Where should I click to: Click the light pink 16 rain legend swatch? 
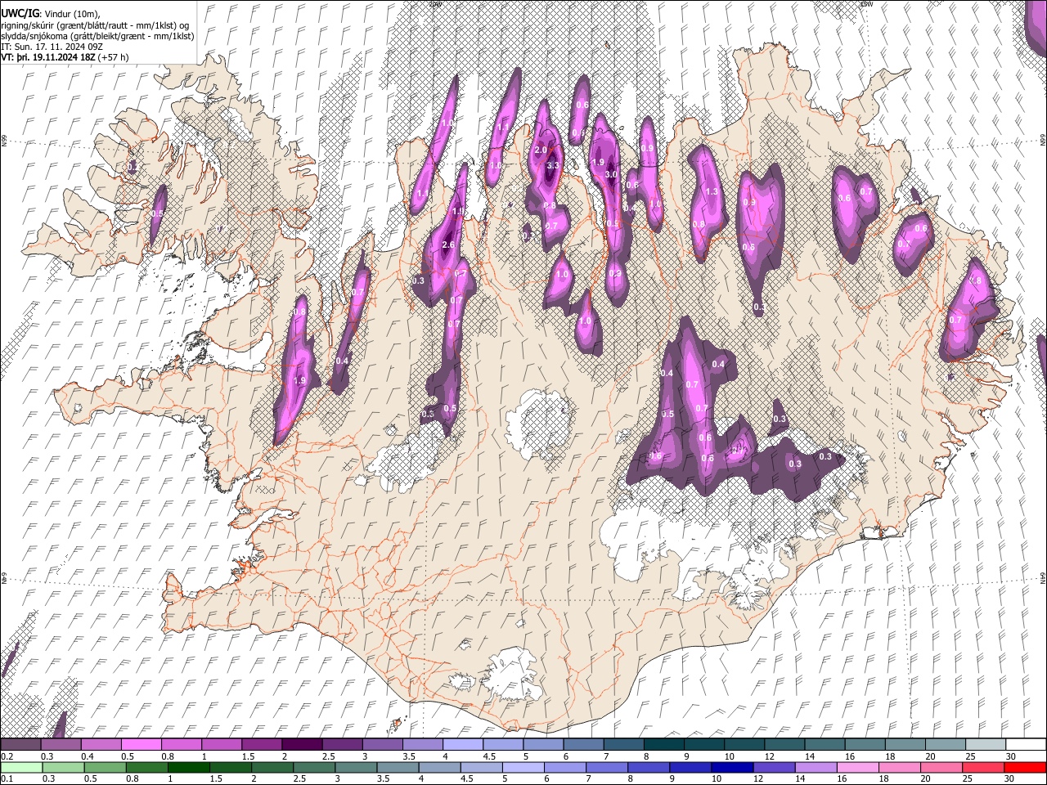pyautogui.click(x=858, y=767)
